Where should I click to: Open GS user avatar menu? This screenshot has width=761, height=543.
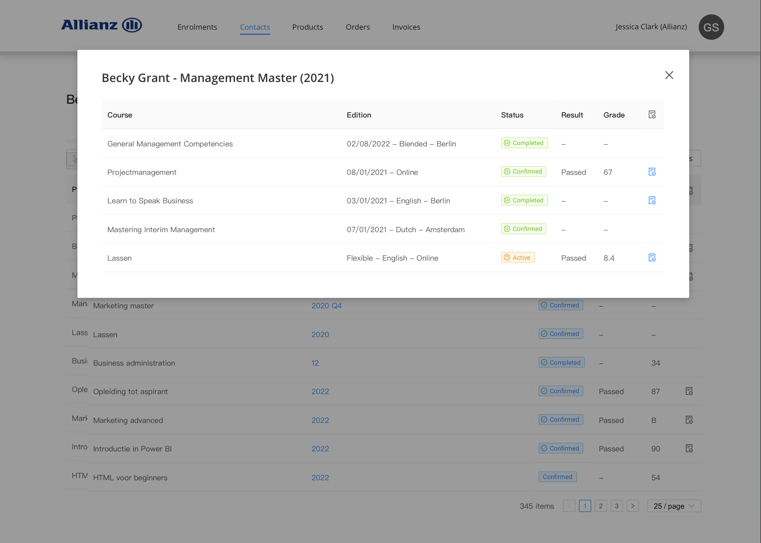pyautogui.click(x=711, y=27)
